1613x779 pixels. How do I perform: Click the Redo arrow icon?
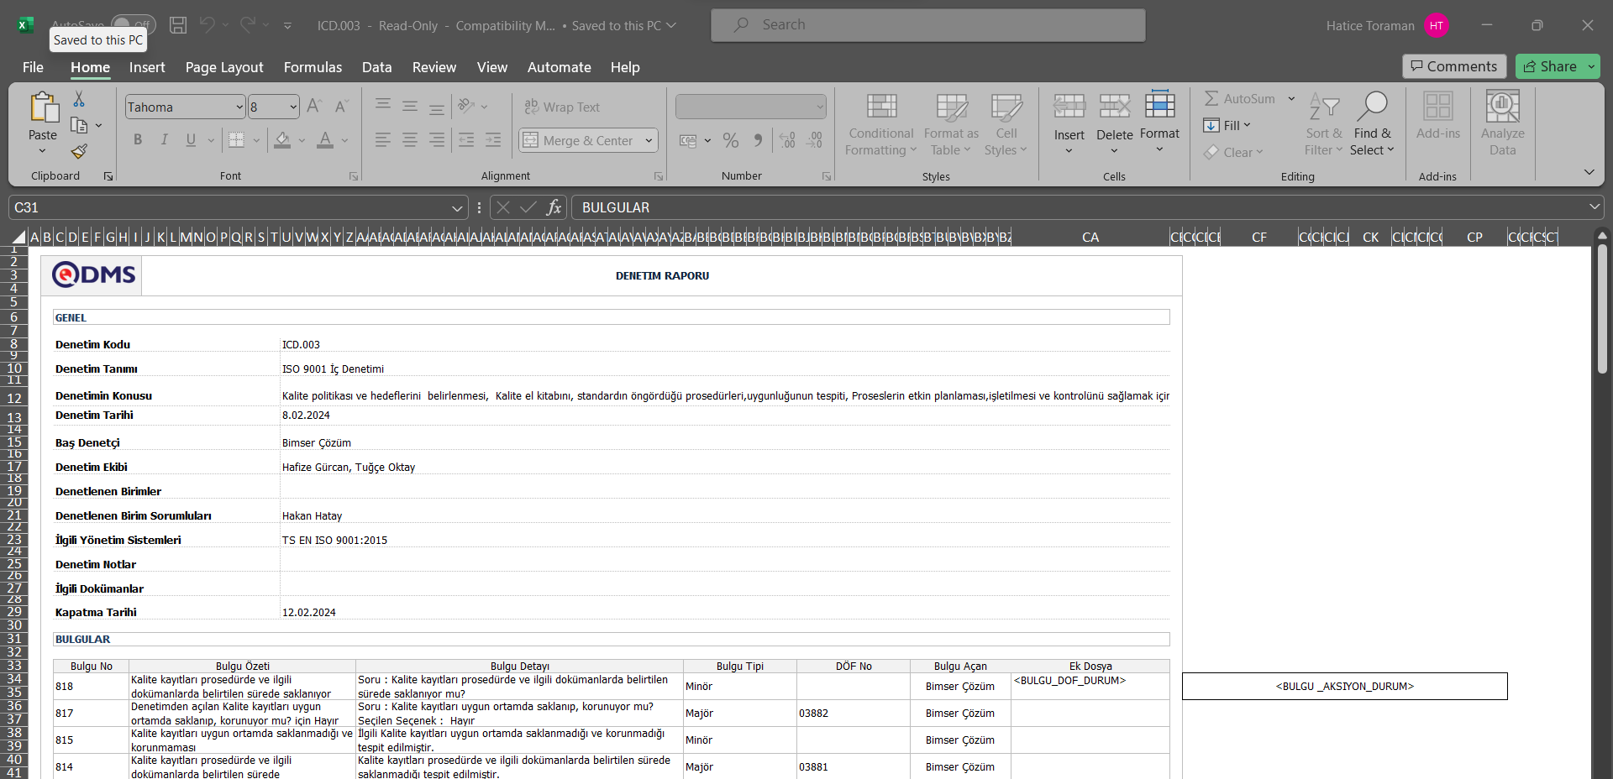pyautogui.click(x=248, y=25)
